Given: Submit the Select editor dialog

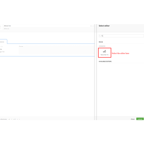Looking at the screenshot, I should point(140,119).
